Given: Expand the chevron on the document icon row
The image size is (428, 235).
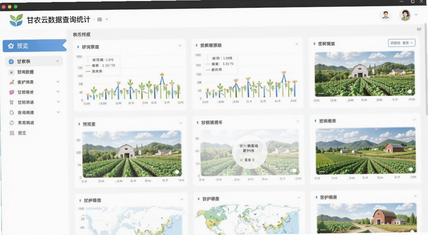Looking at the screenshot, I should [x=58, y=112].
